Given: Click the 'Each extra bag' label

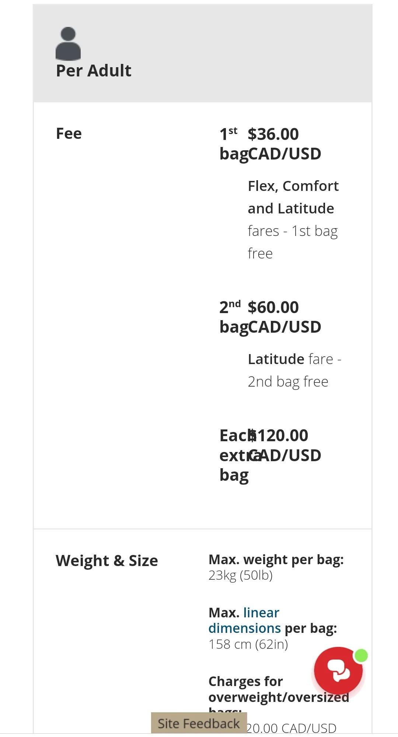Looking at the screenshot, I should (234, 455).
